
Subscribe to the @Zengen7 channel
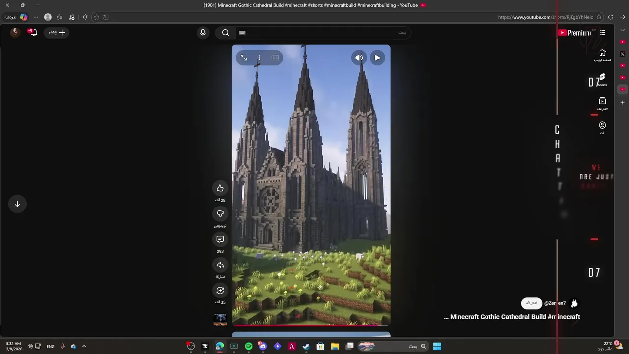531,303
